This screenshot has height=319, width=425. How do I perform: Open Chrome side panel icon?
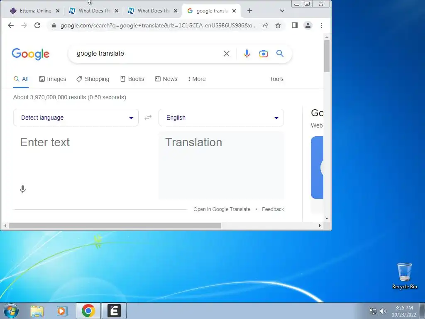pyautogui.click(x=295, y=25)
